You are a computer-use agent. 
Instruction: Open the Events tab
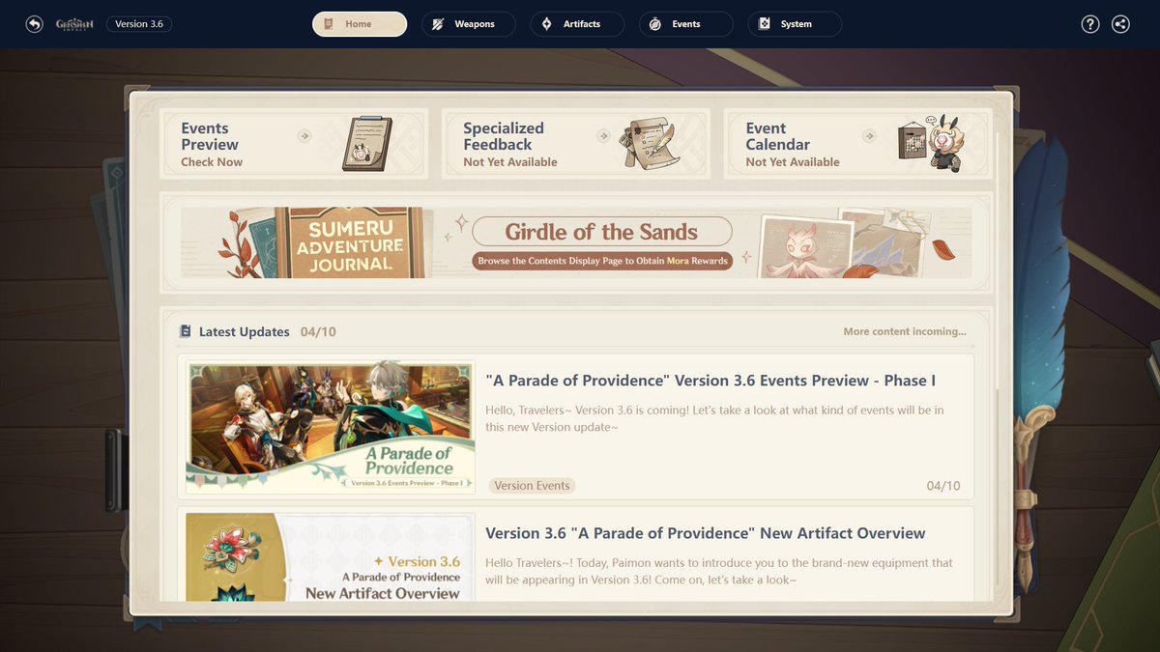click(x=686, y=24)
